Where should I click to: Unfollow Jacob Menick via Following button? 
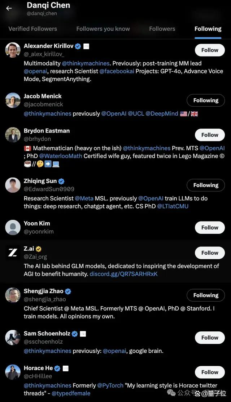point(206,100)
